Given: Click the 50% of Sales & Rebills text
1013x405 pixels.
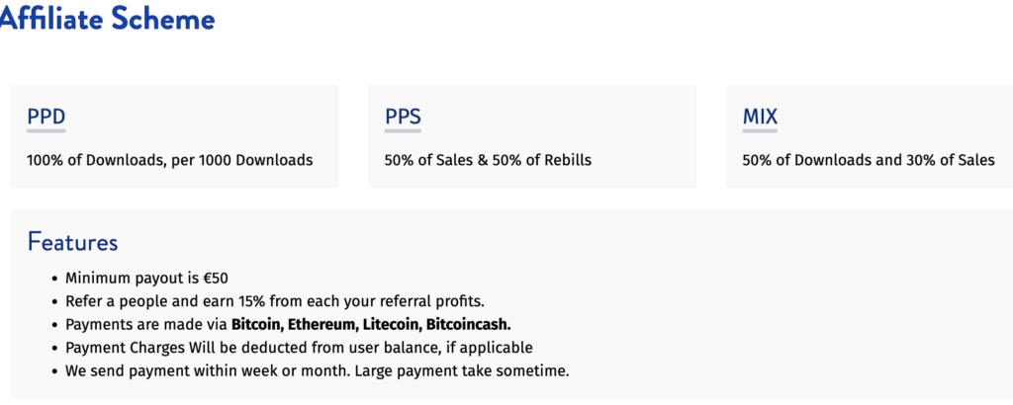Looking at the screenshot, I should pos(488,160).
